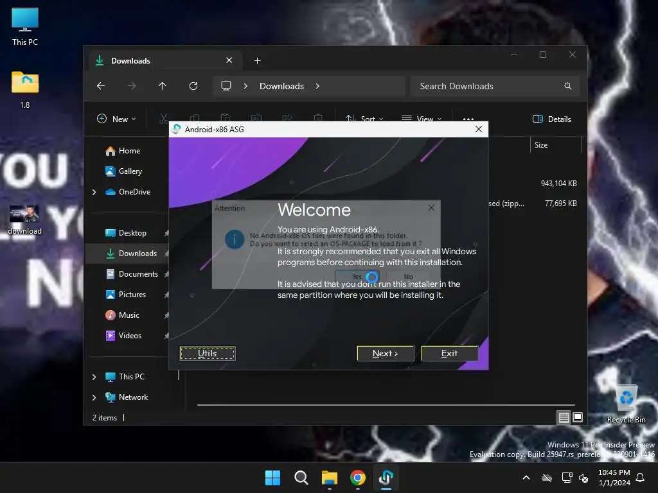
Task: Close the Downloads tab
Action: point(229,60)
